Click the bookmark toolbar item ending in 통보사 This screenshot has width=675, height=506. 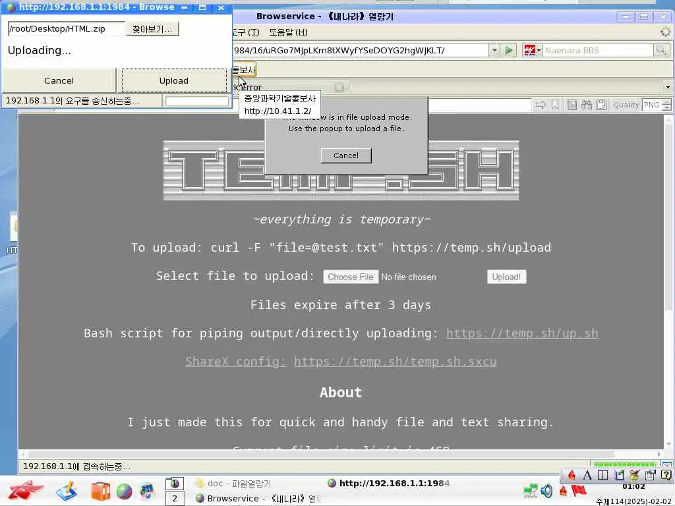coord(244,70)
